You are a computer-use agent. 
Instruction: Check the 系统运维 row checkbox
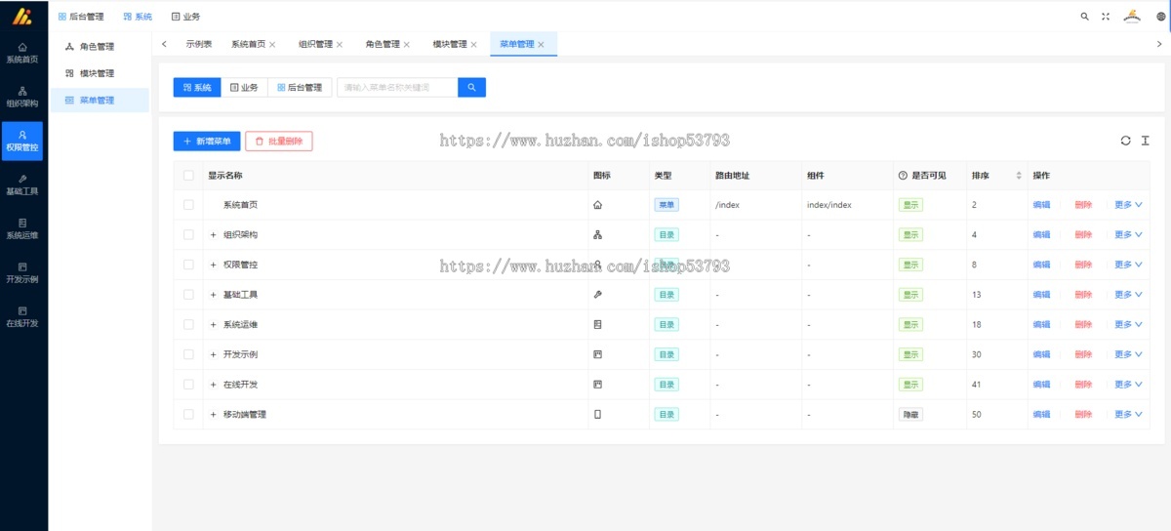[188, 324]
